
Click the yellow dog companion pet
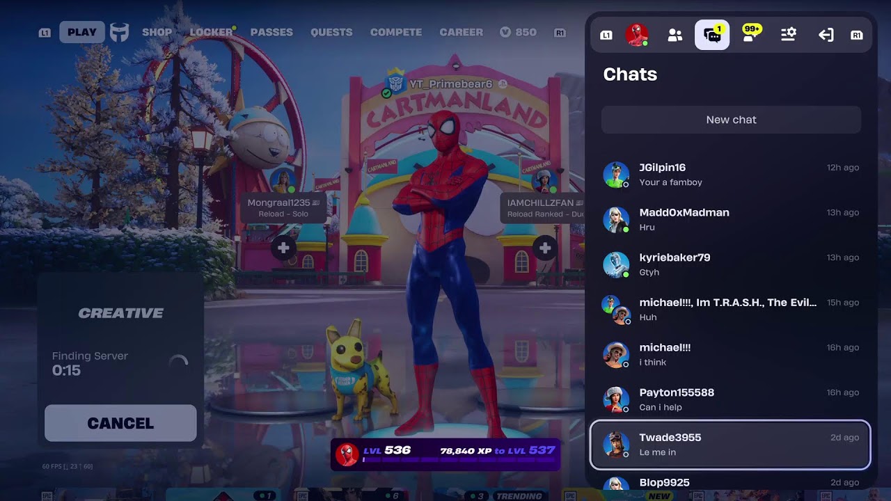click(x=361, y=370)
